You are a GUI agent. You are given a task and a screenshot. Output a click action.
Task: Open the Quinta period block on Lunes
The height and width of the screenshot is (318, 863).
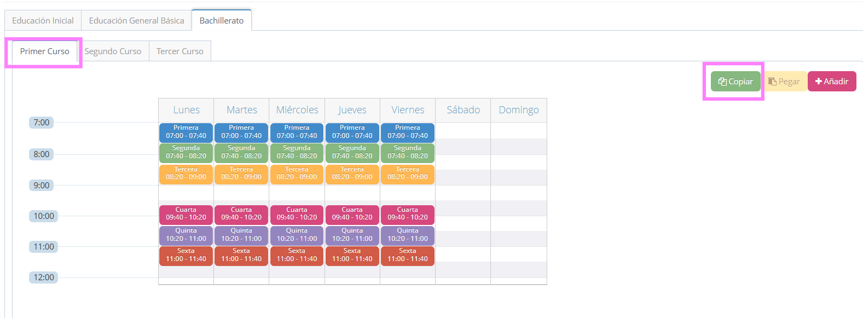click(x=186, y=235)
